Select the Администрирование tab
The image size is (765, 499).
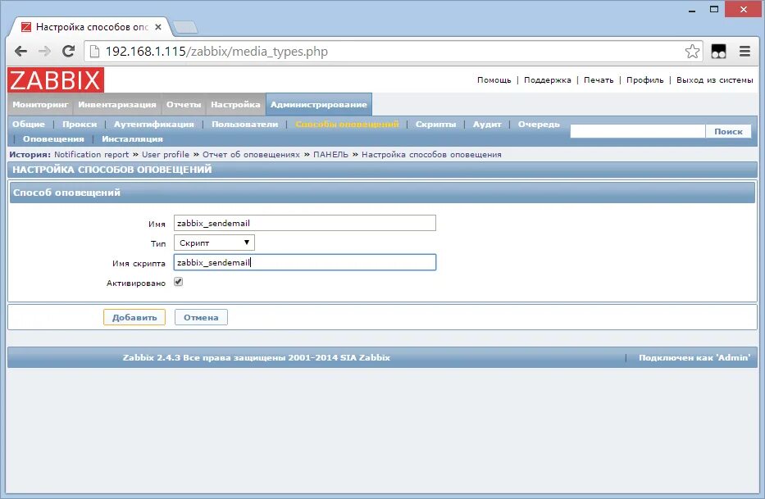(x=319, y=104)
